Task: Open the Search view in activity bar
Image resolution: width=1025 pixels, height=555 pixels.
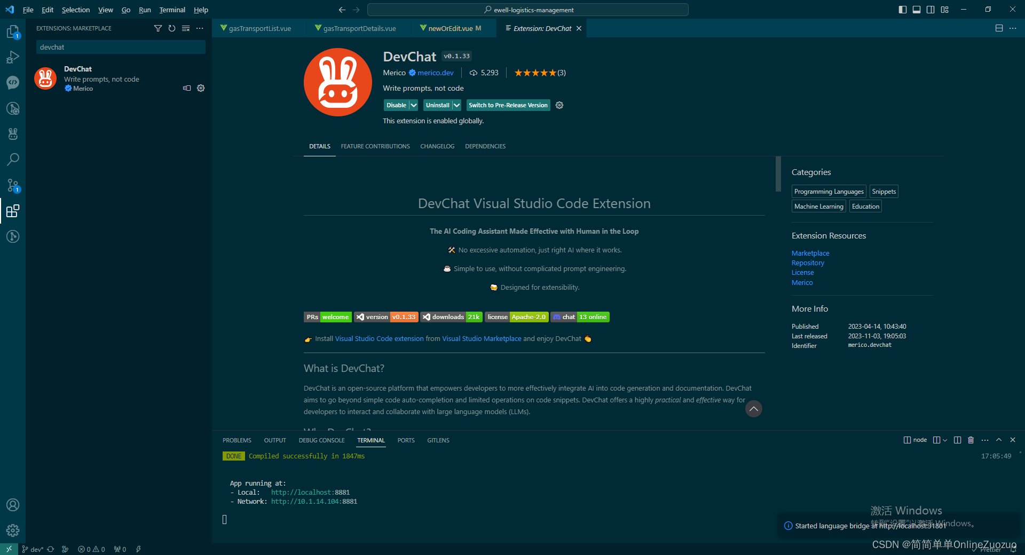Action: coord(13,159)
